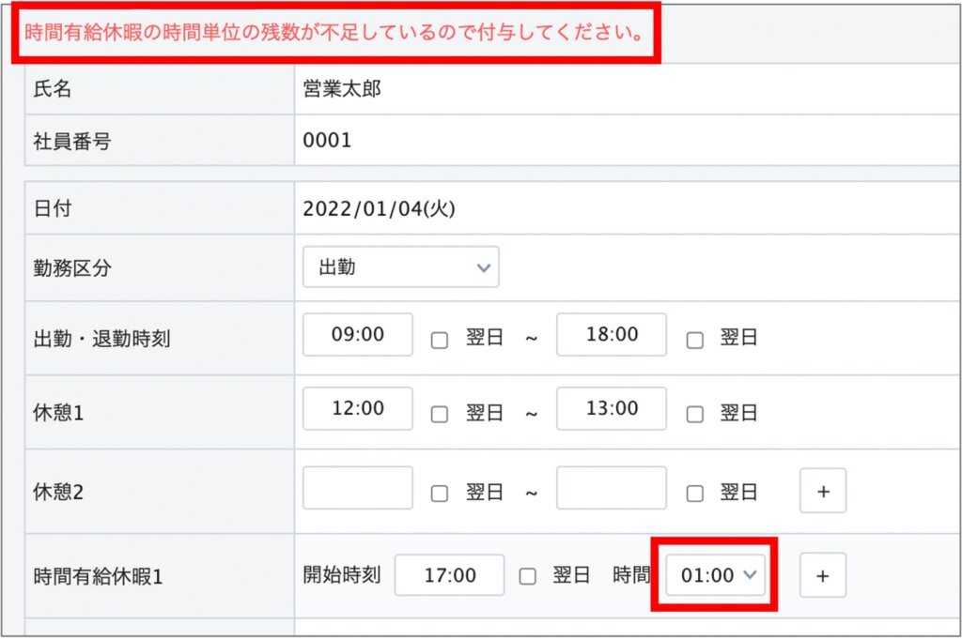962x639 pixels.
Task: Tick 翌日 checkbox after empty 休憩2 end
Action: click(694, 493)
